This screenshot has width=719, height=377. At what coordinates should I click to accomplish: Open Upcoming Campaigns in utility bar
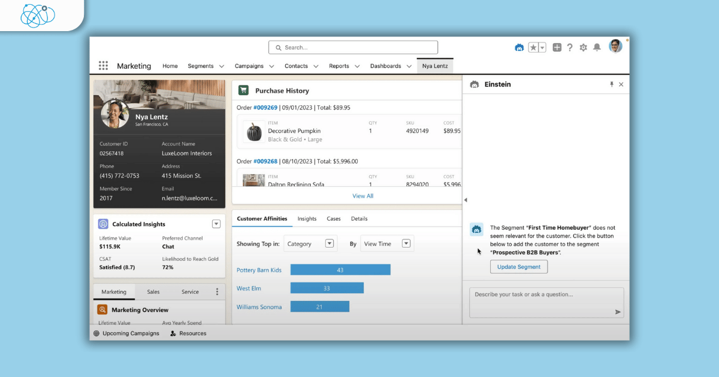(x=126, y=333)
